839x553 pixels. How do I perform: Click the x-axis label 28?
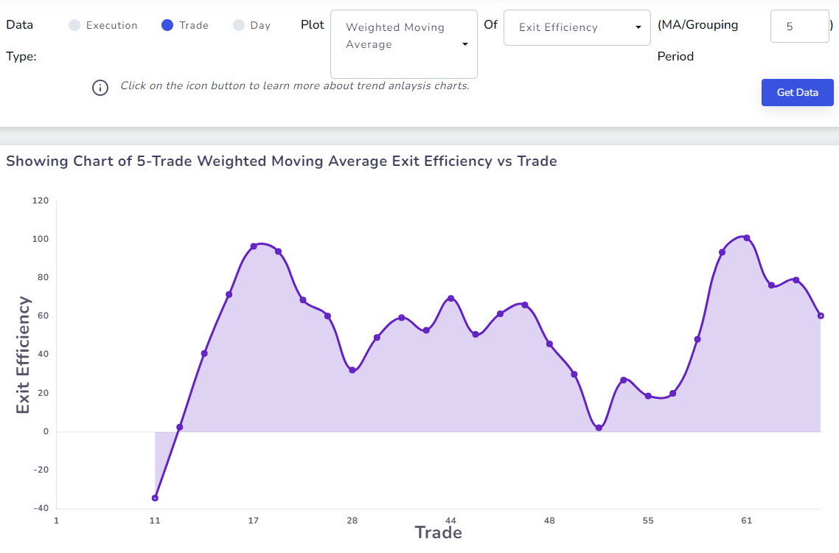[352, 521]
